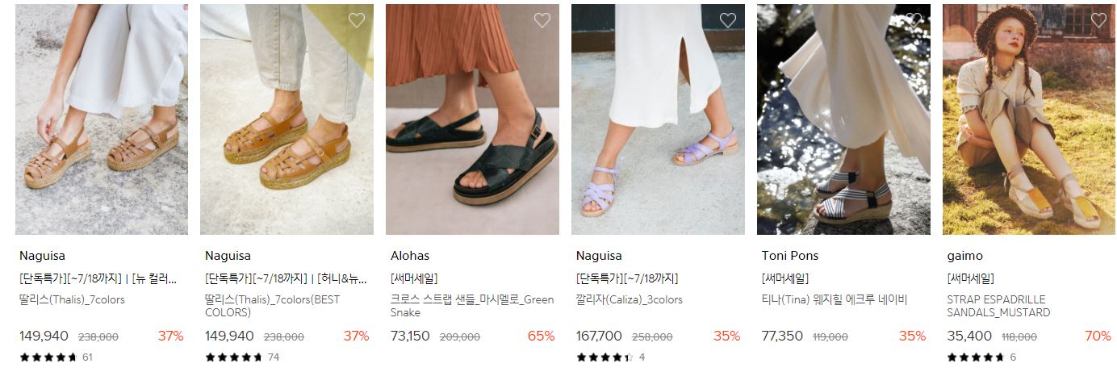Click the Alohas brand name
Image resolution: width=1117 pixels, height=372 pixels.
(x=410, y=256)
